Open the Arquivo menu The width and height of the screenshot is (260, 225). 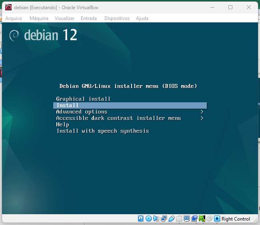(14, 18)
